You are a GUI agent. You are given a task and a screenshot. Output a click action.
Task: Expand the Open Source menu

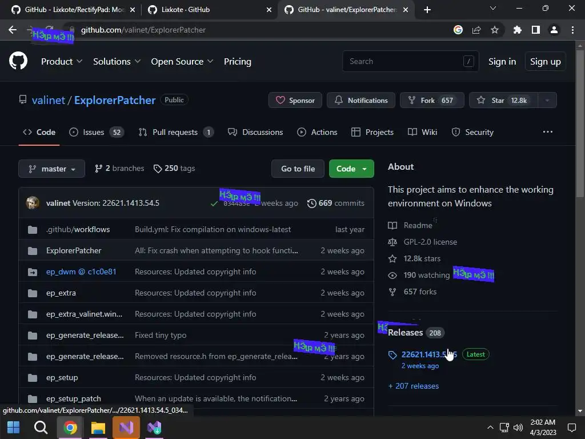[182, 61]
